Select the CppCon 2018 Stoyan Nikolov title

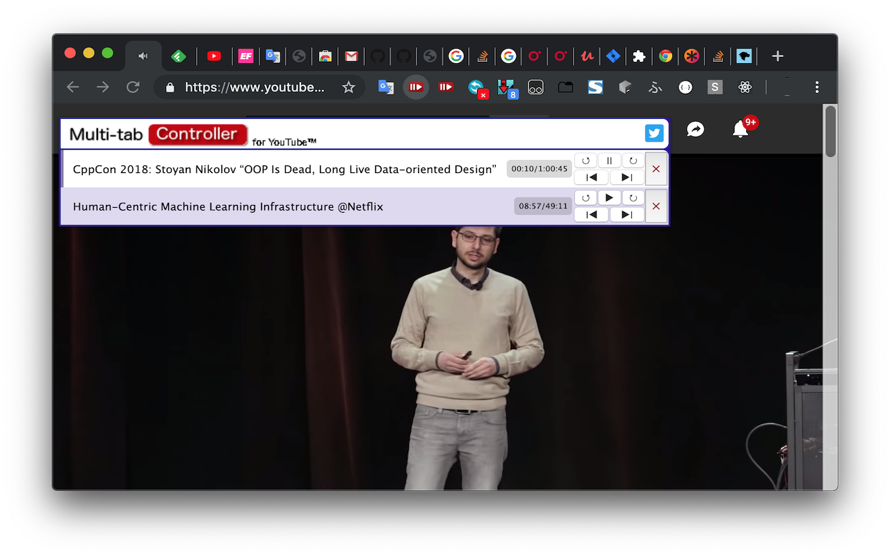[x=284, y=169]
